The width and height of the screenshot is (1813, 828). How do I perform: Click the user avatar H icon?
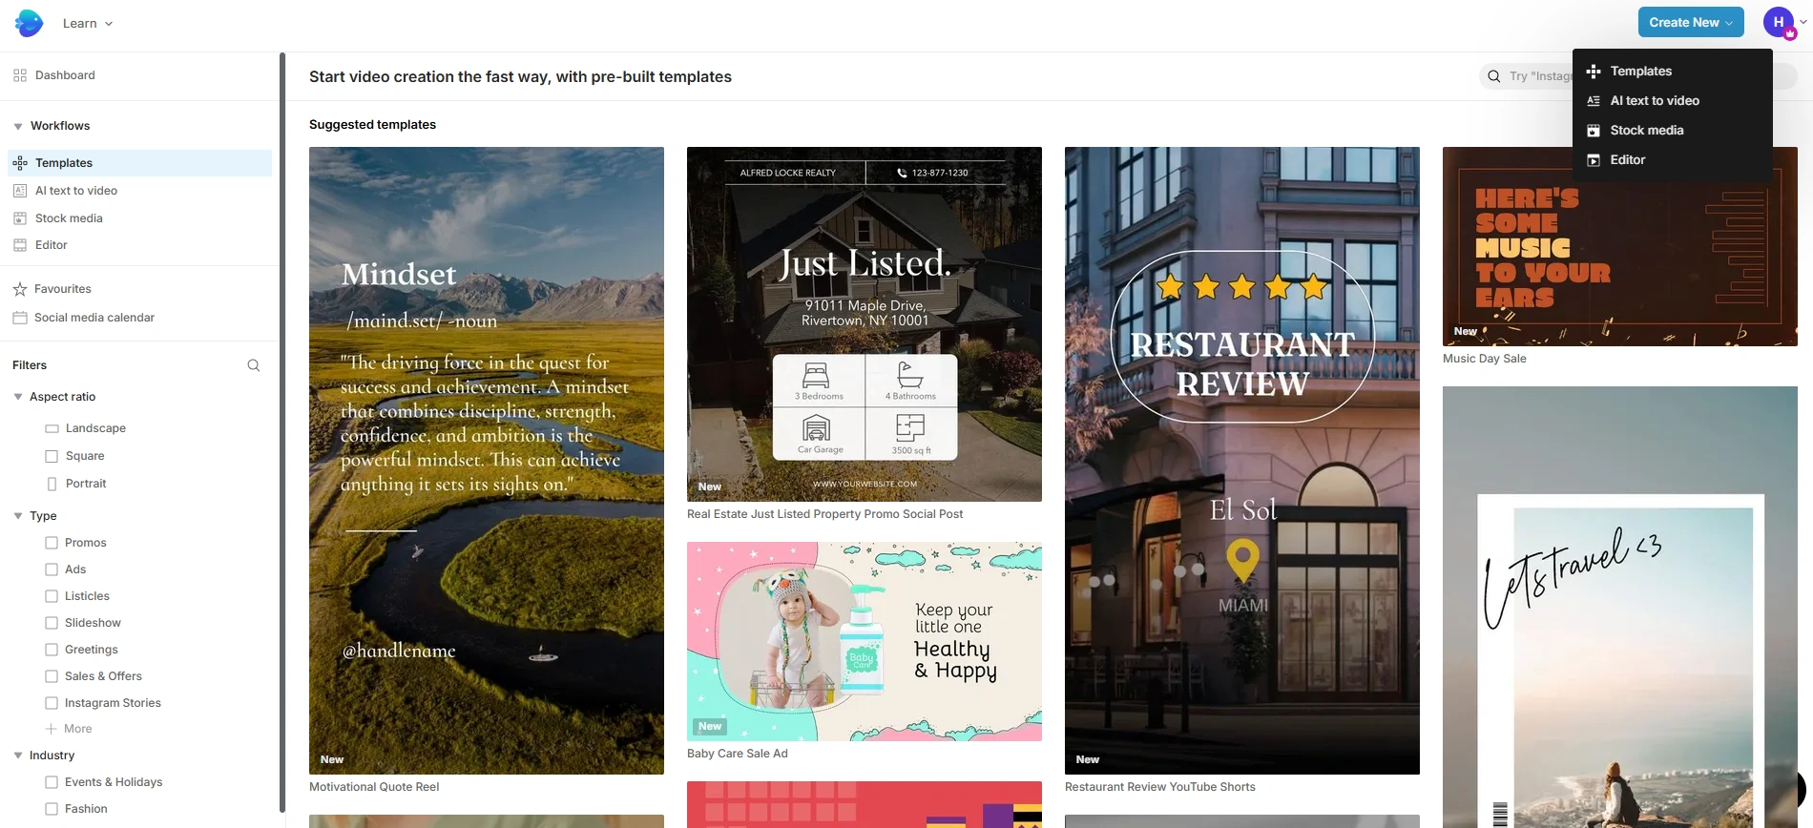tap(1779, 22)
